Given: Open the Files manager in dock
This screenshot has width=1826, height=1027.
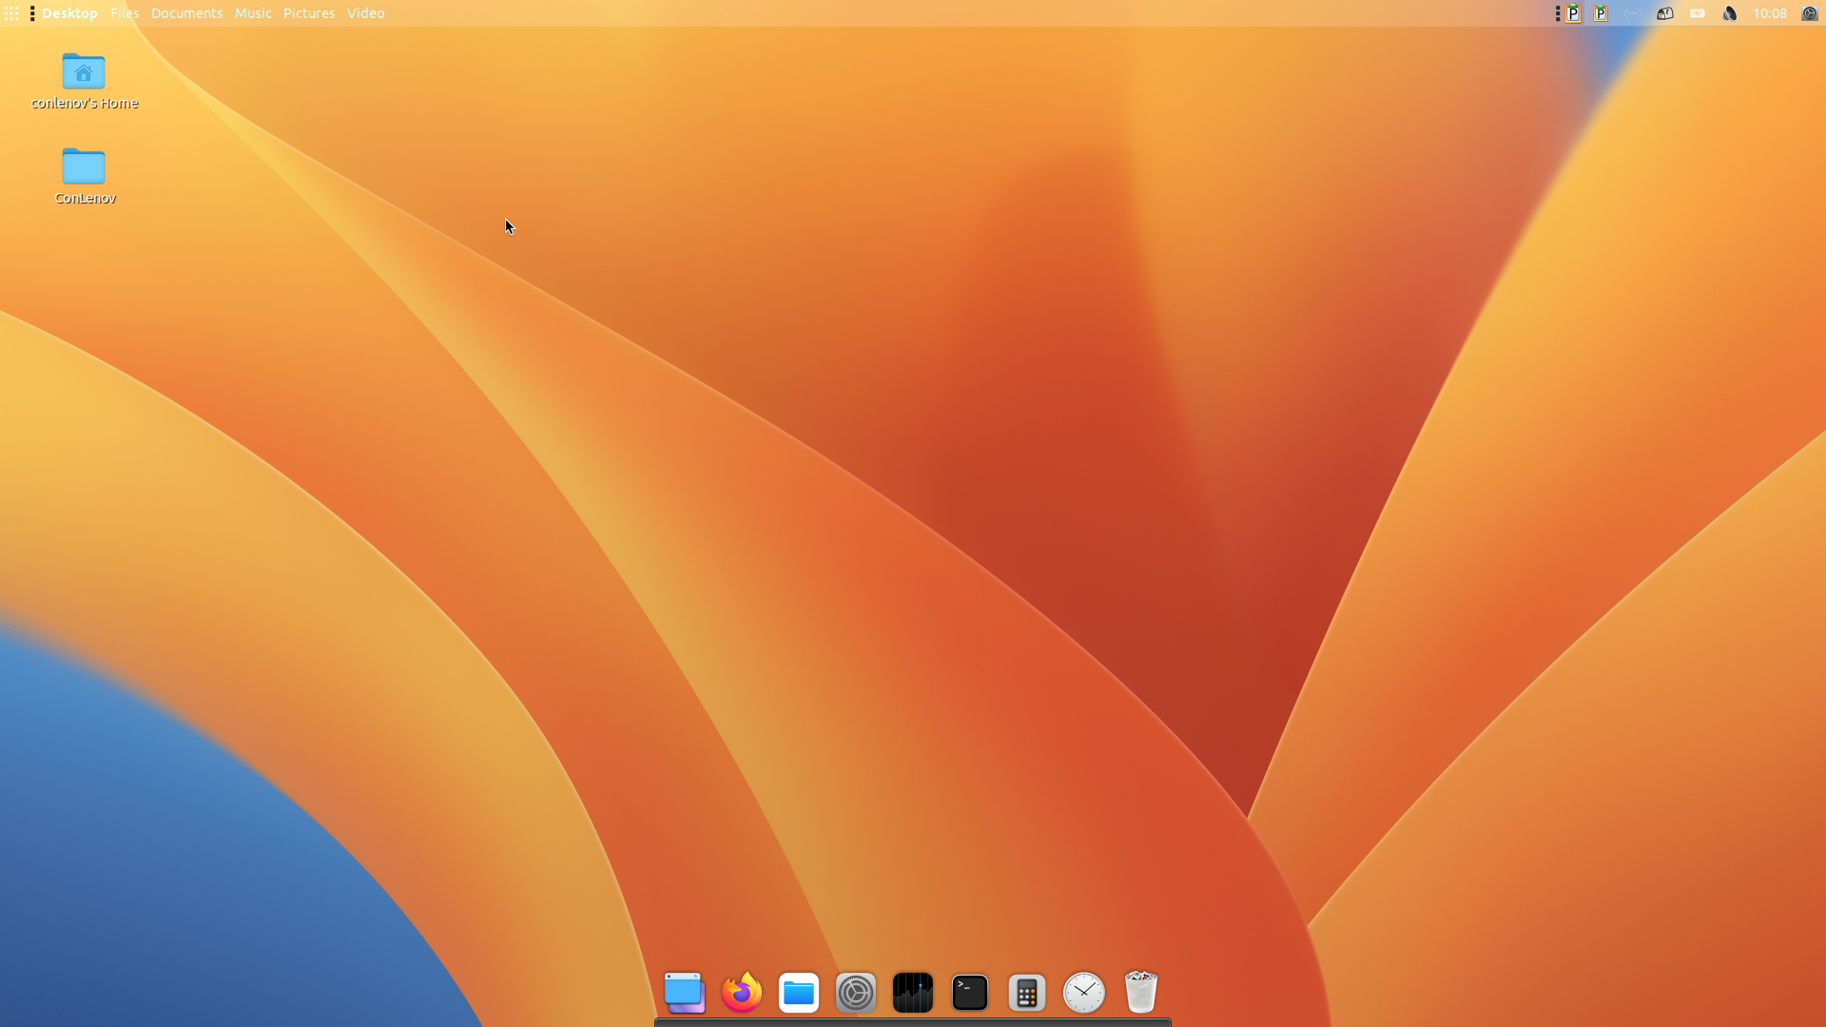Looking at the screenshot, I should click(x=799, y=993).
